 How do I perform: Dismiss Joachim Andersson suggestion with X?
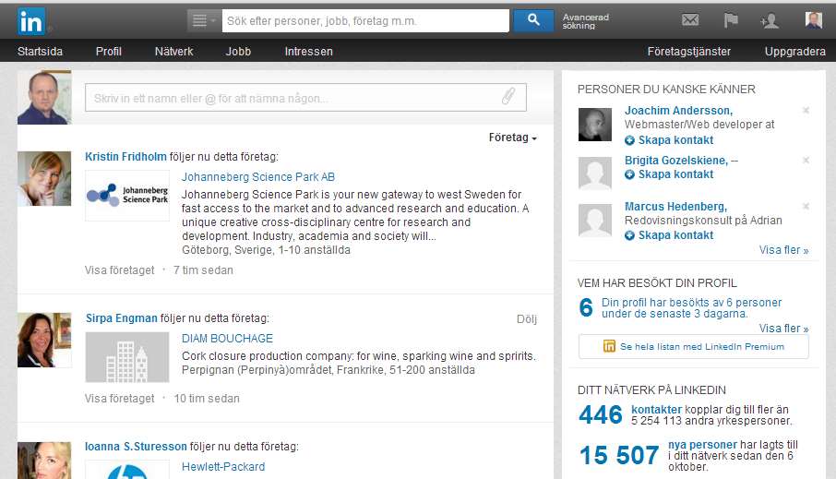(x=806, y=111)
